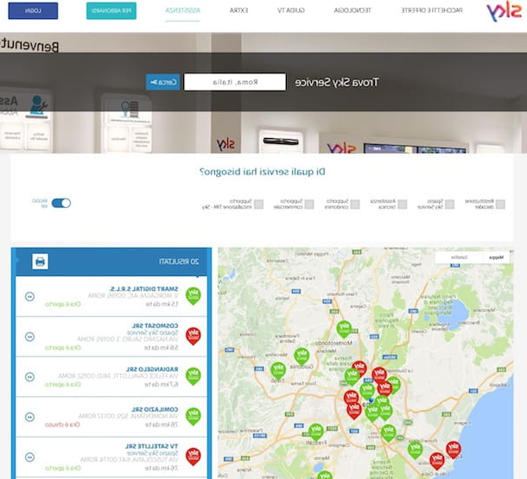Click the green Sky pin for Radiangelo SRL

click(194, 376)
